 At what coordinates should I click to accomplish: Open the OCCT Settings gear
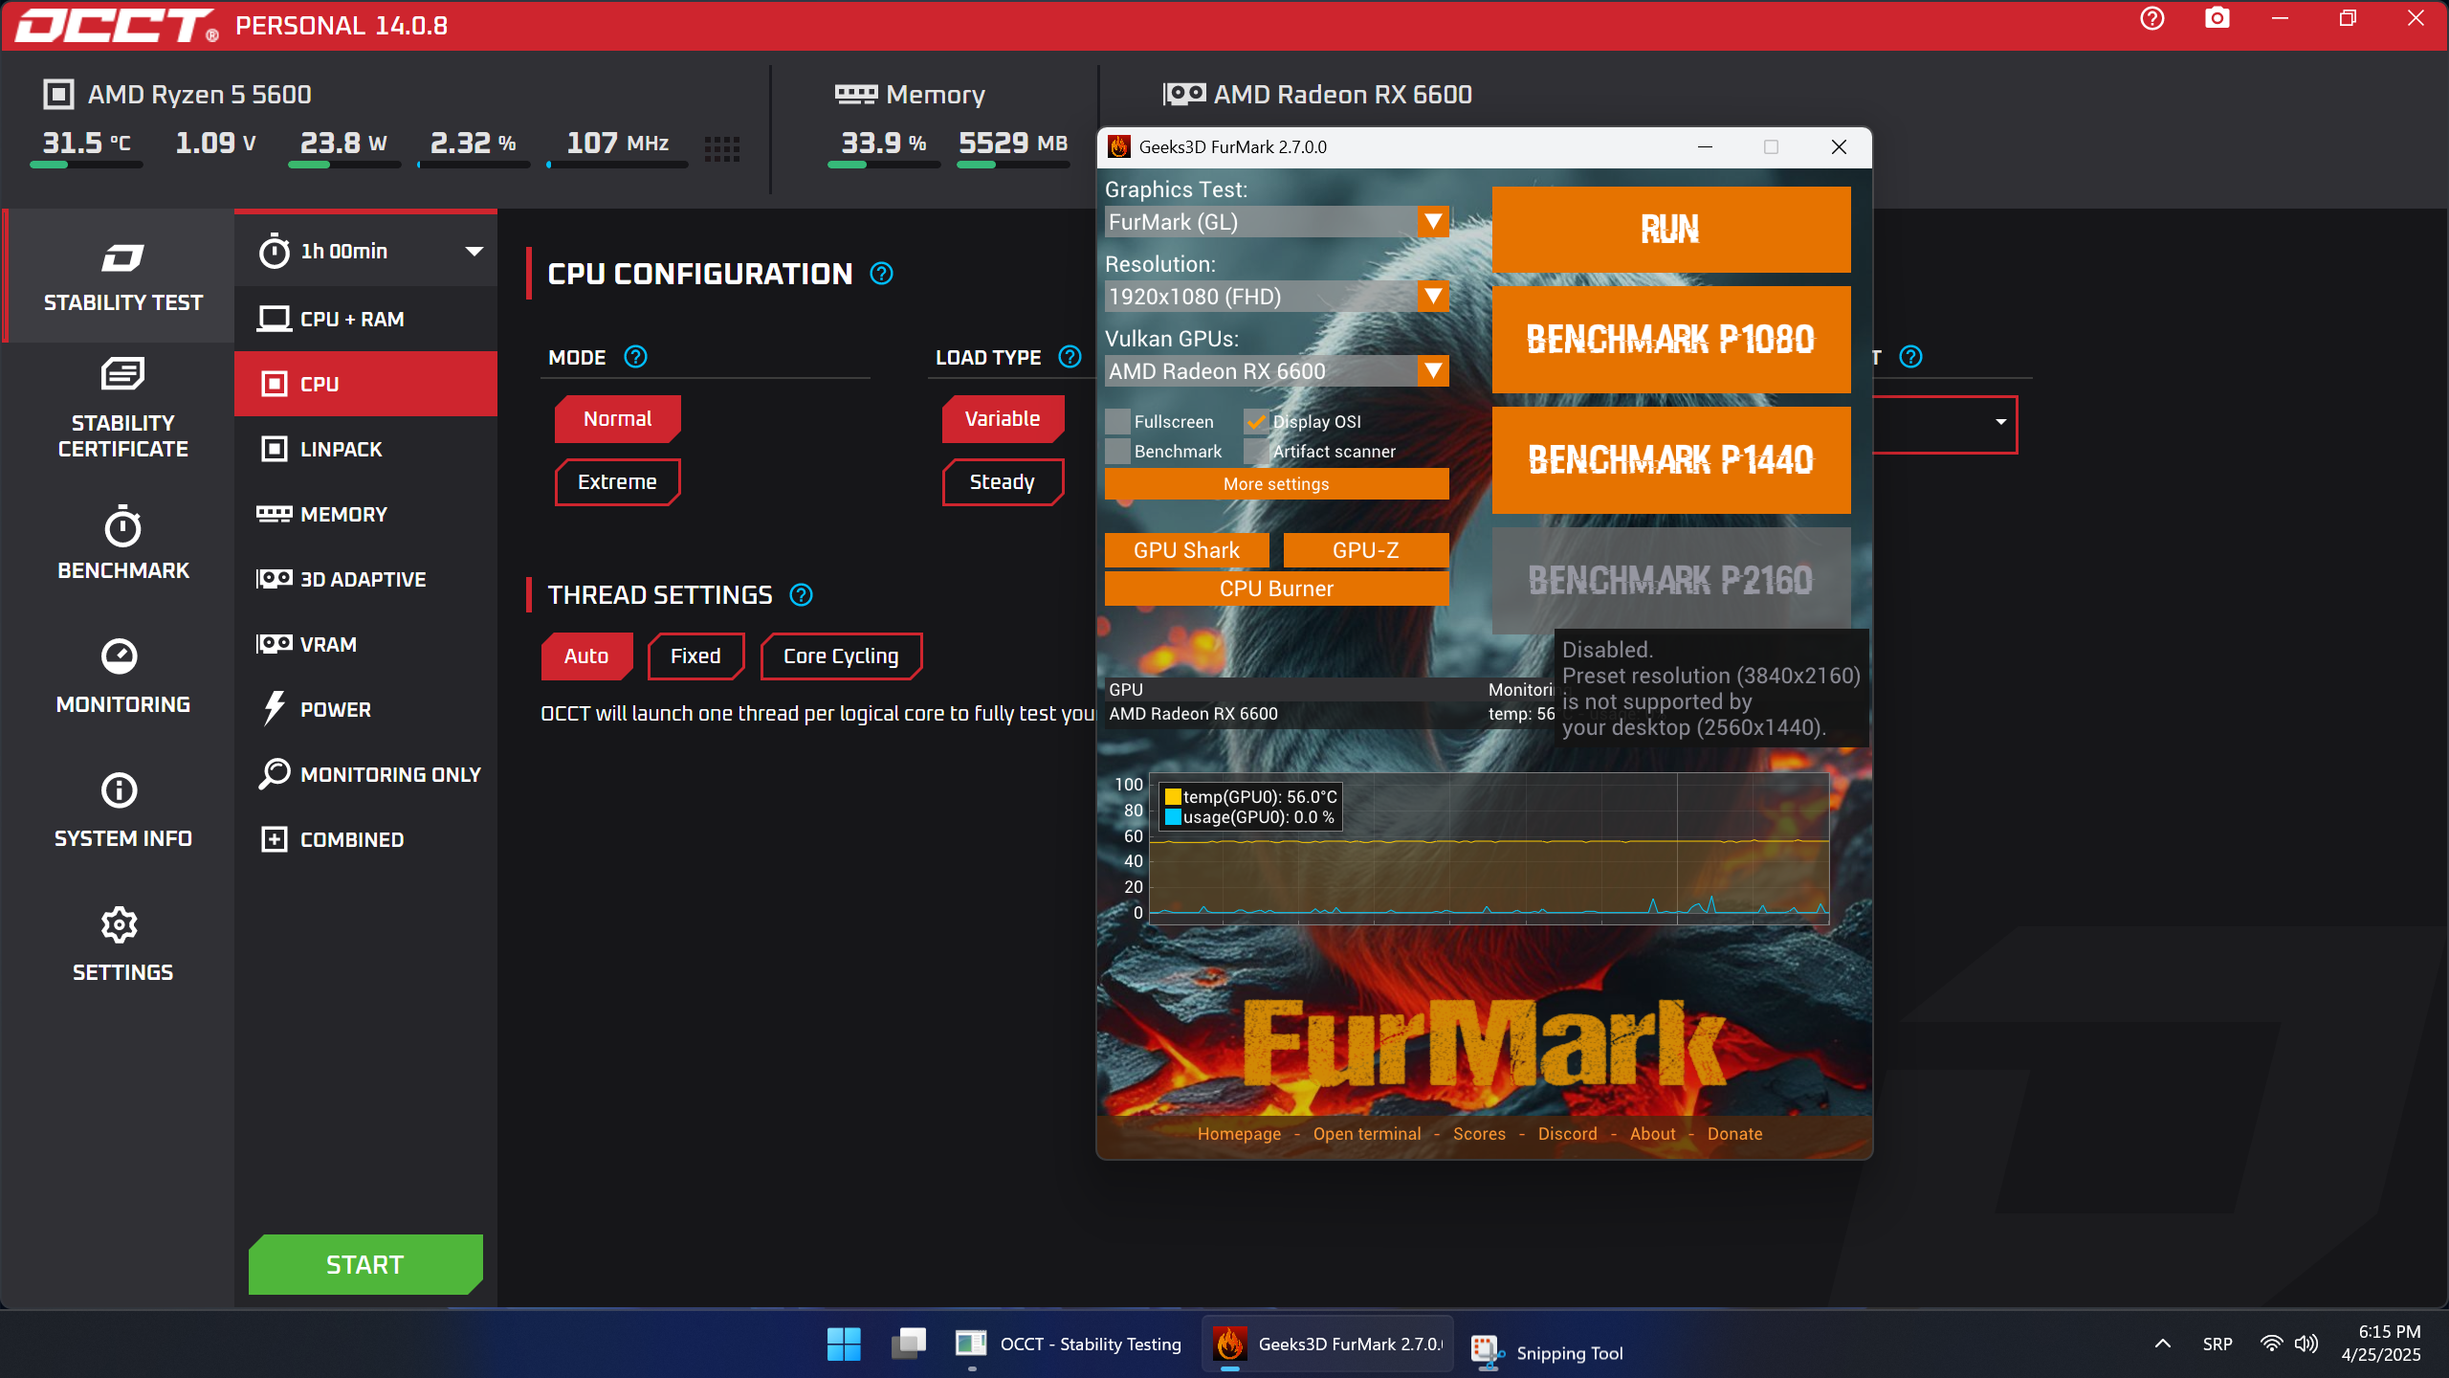[121, 945]
